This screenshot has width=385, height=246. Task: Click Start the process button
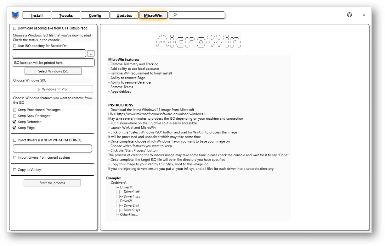(52, 183)
